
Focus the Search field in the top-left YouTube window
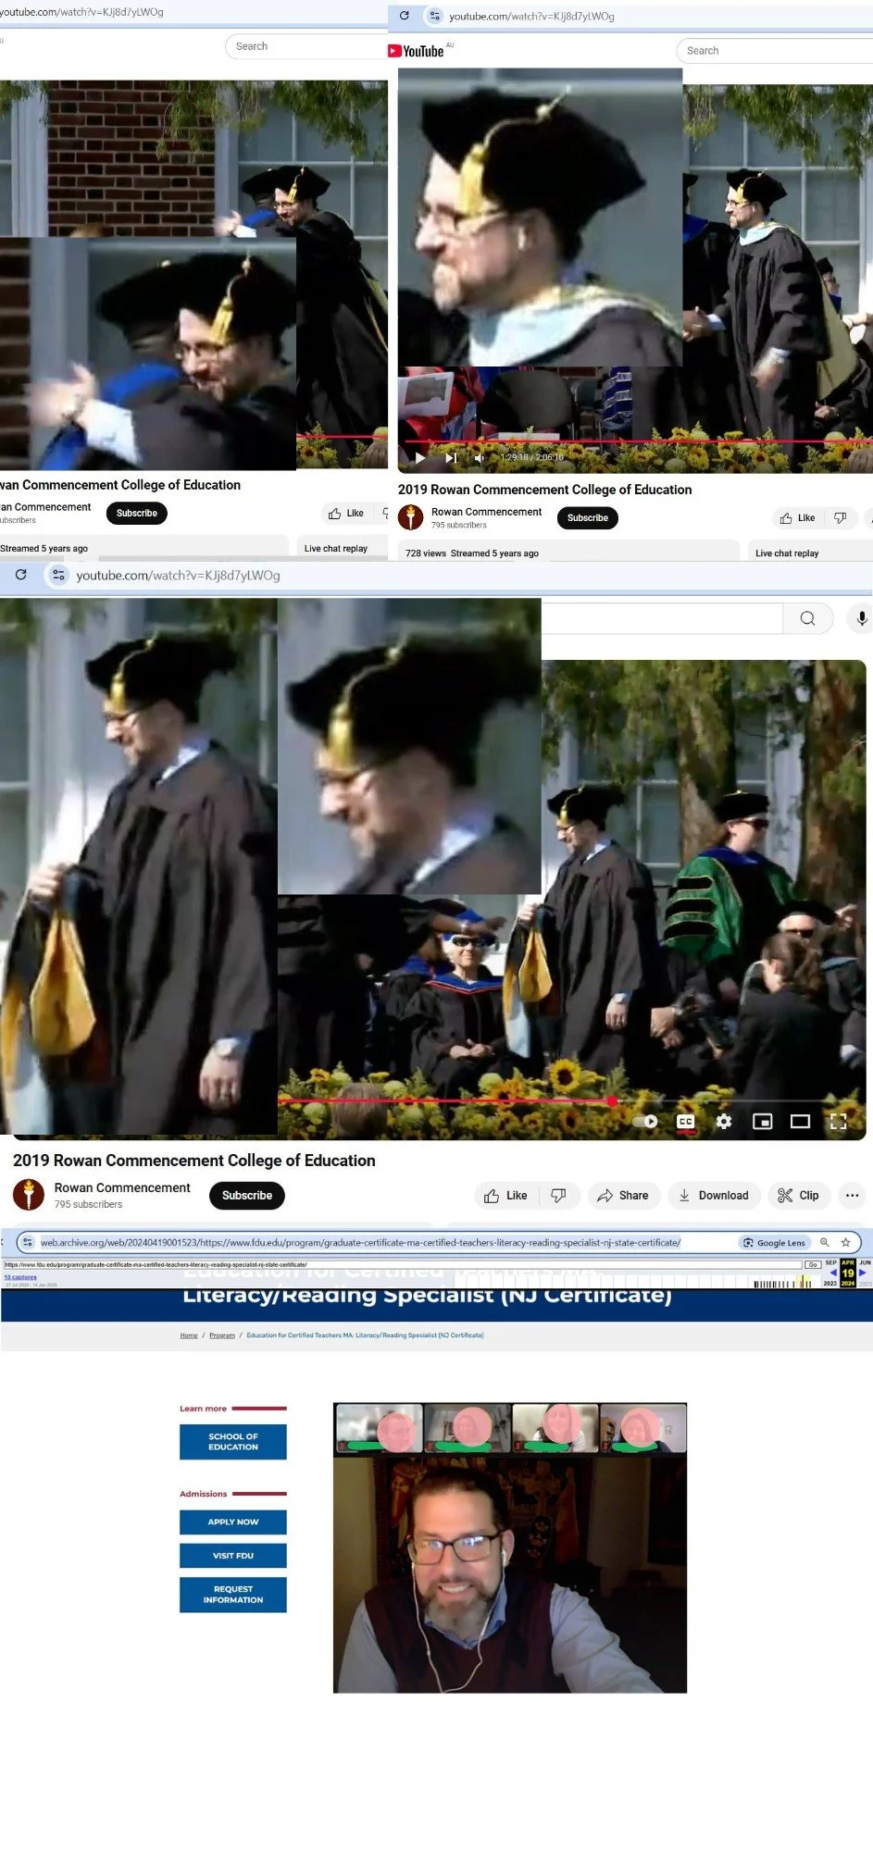(x=306, y=46)
